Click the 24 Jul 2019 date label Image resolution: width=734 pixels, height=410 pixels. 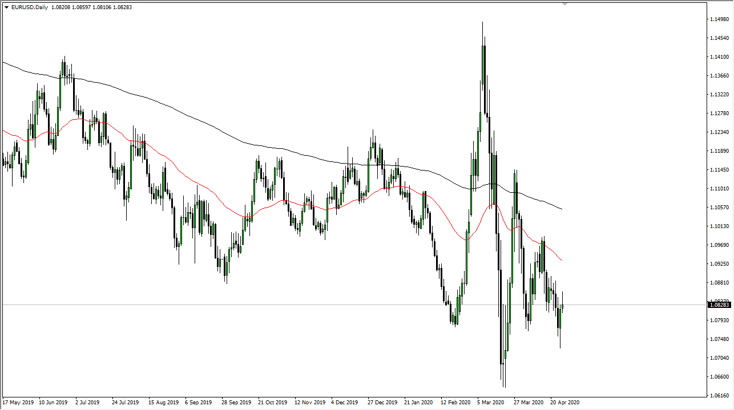pyautogui.click(x=125, y=403)
